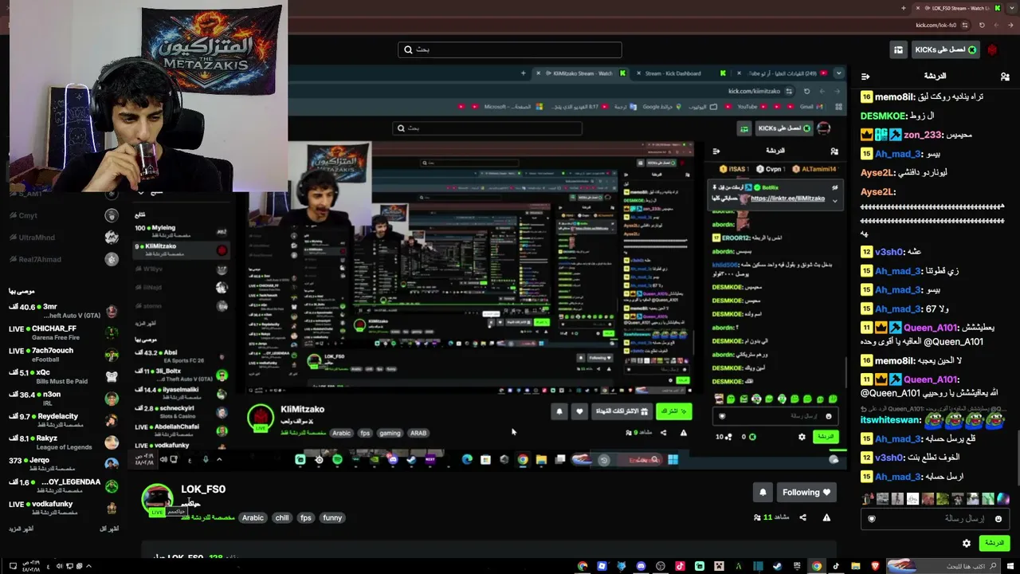Screen dimensions: 1020x574
Task: Collapse the chat panel with the arrow icon
Action: click(865, 77)
